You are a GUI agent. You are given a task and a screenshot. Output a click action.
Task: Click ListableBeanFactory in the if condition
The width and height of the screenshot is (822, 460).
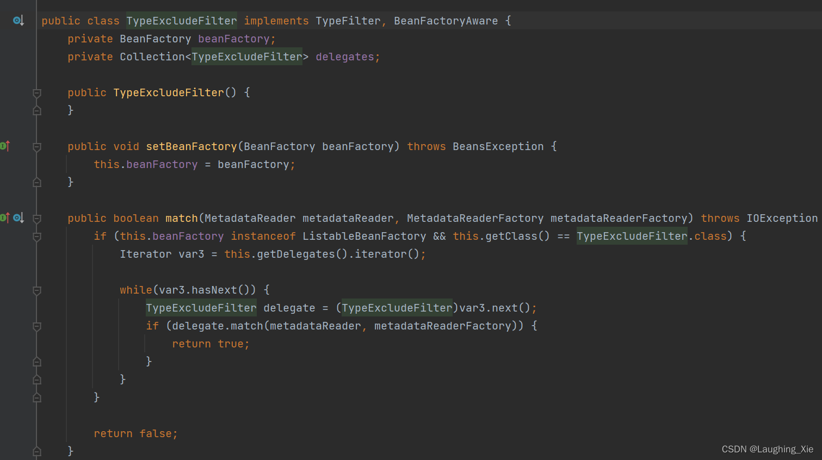364,236
